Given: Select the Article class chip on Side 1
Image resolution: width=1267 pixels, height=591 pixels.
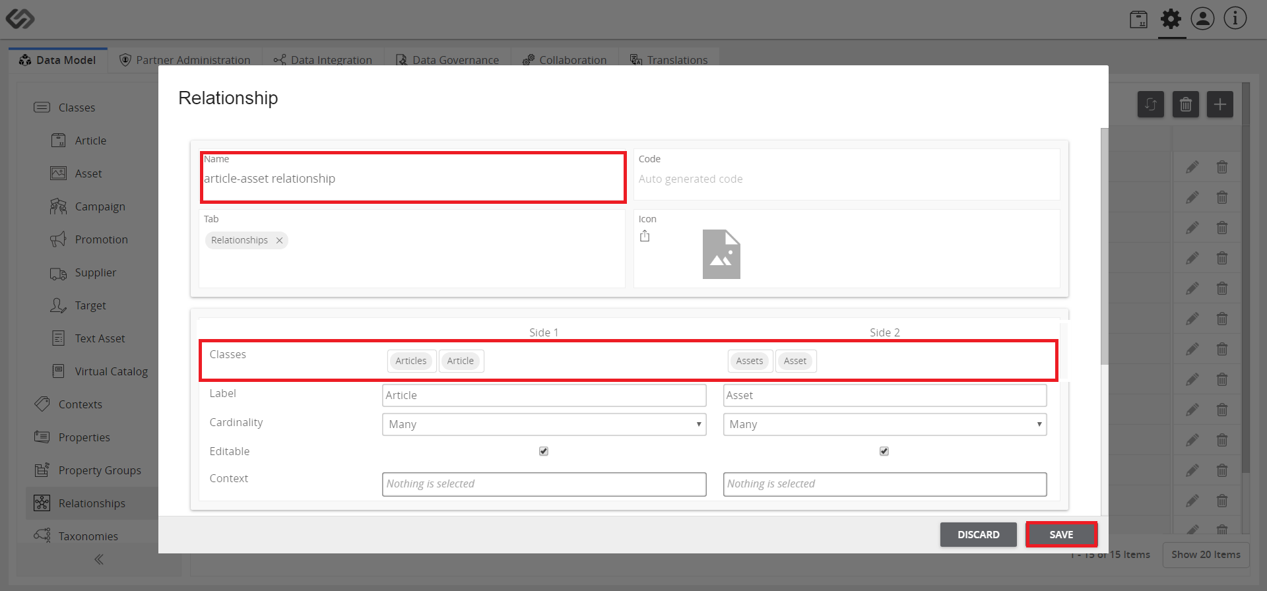Looking at the screenshot, I should [x=461, y=361].
